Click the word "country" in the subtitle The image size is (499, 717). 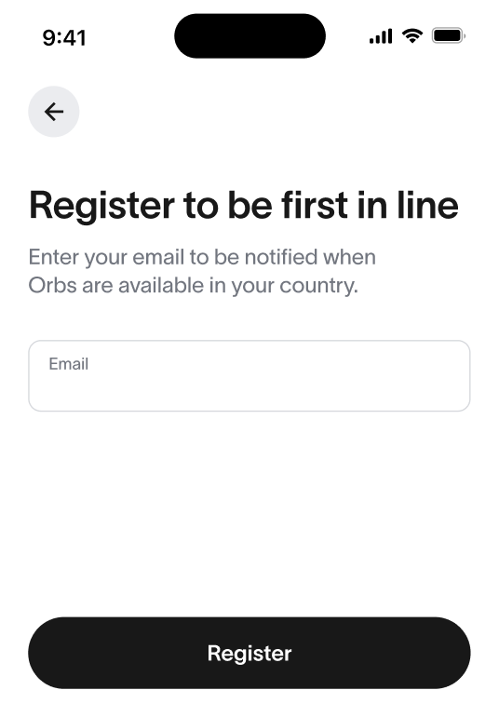[318, 286]
